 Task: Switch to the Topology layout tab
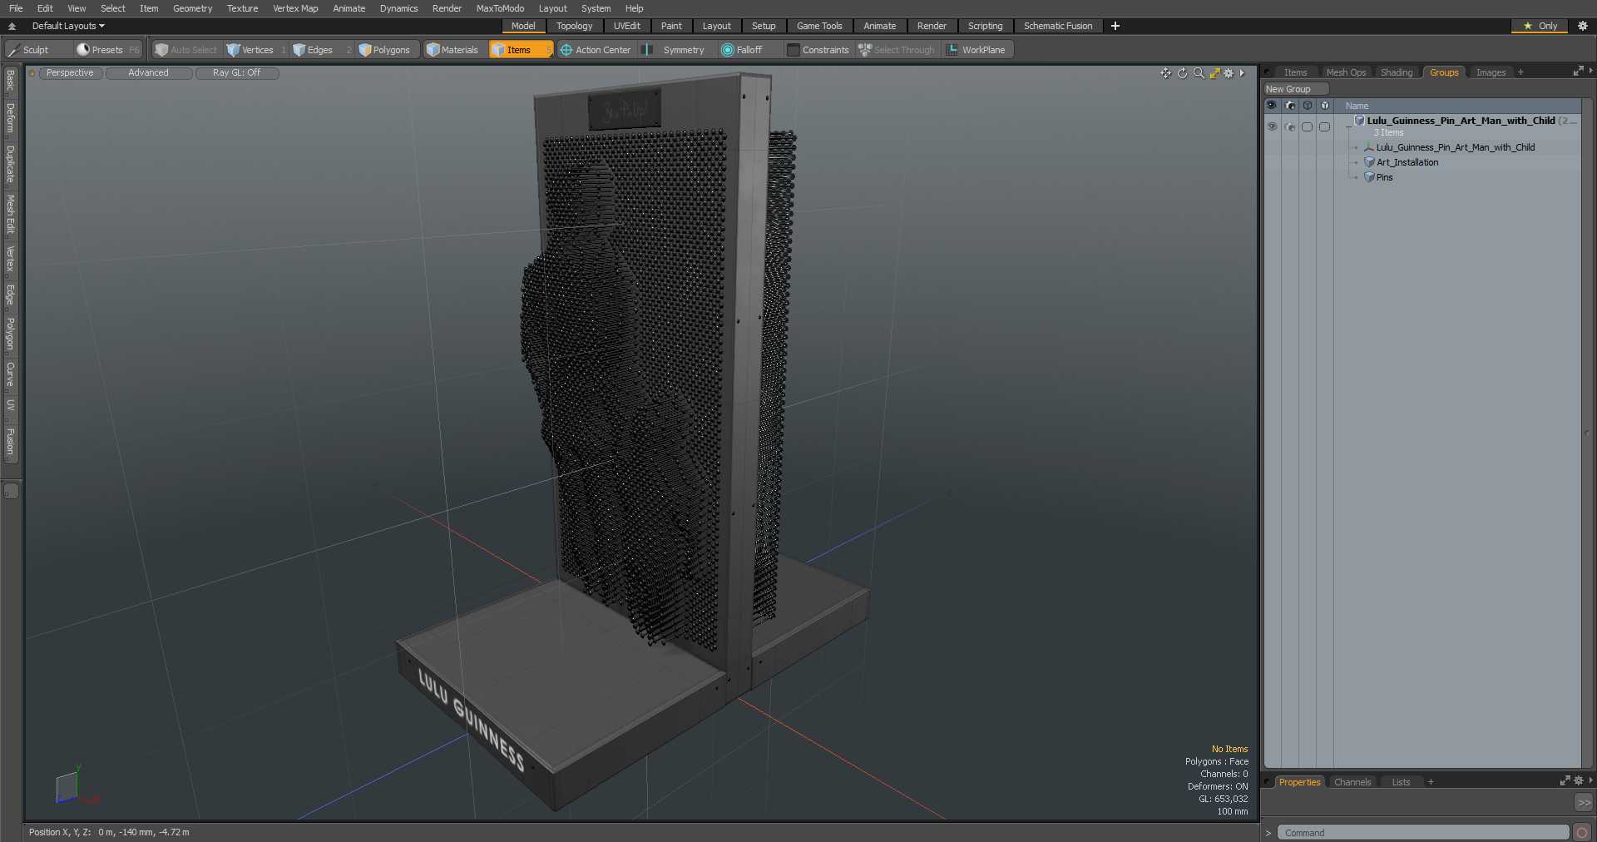click(x=574, y=26)
